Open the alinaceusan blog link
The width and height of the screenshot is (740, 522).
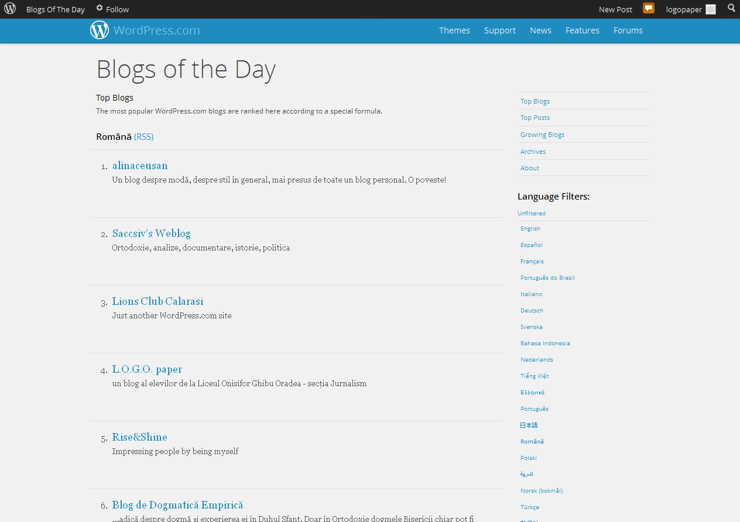140,166
